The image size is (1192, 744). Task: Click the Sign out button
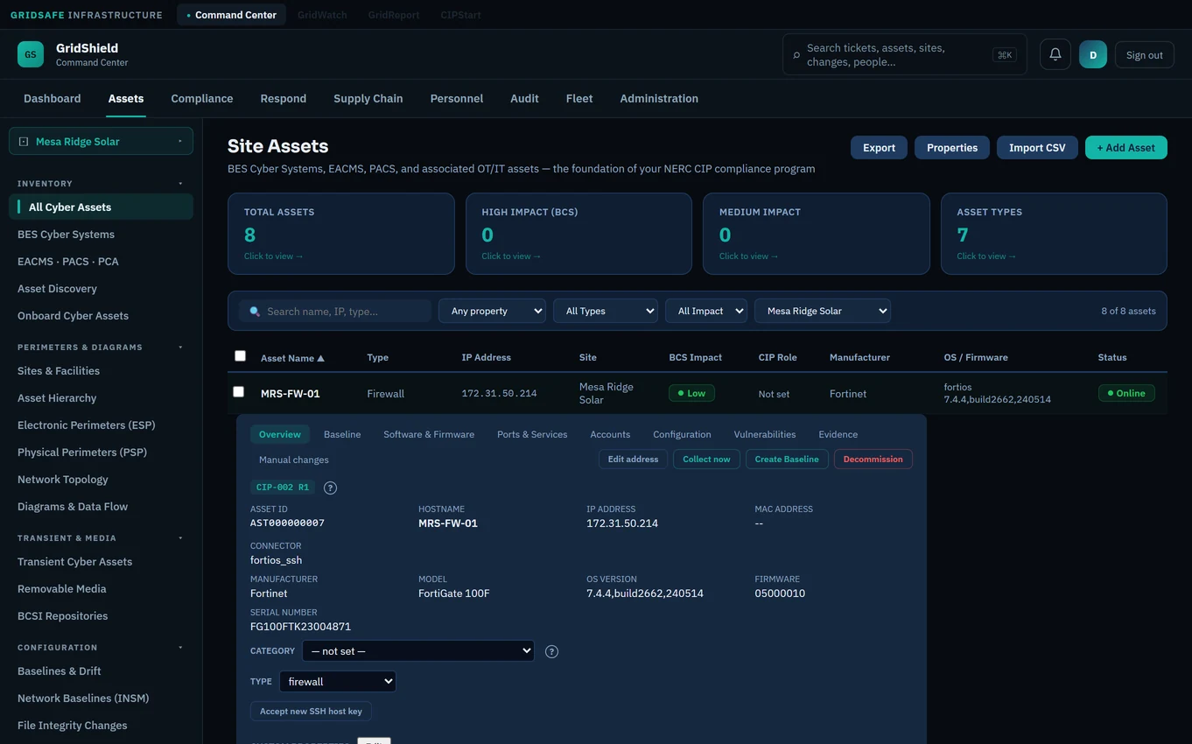1145,55
